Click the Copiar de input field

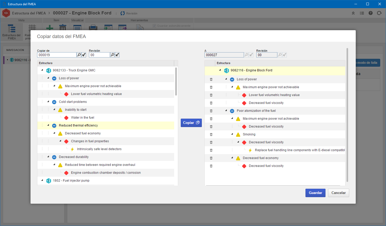click(57, 55)
